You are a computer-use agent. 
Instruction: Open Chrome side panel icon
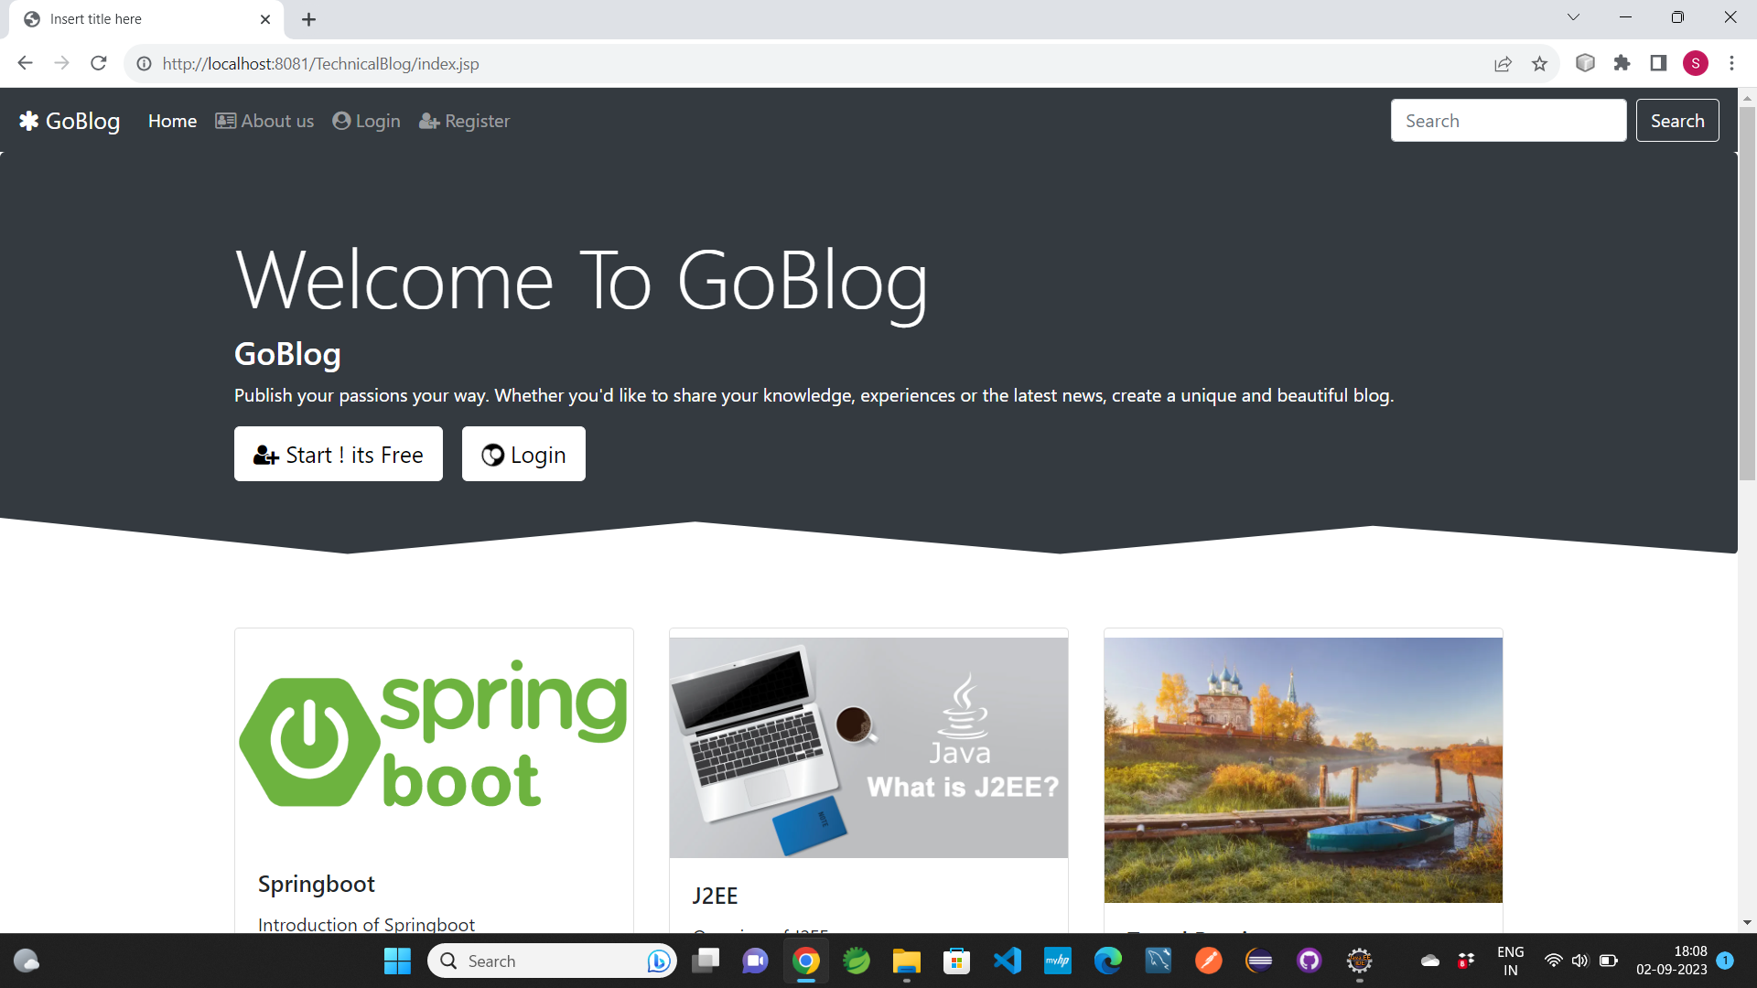point(1658,63)
